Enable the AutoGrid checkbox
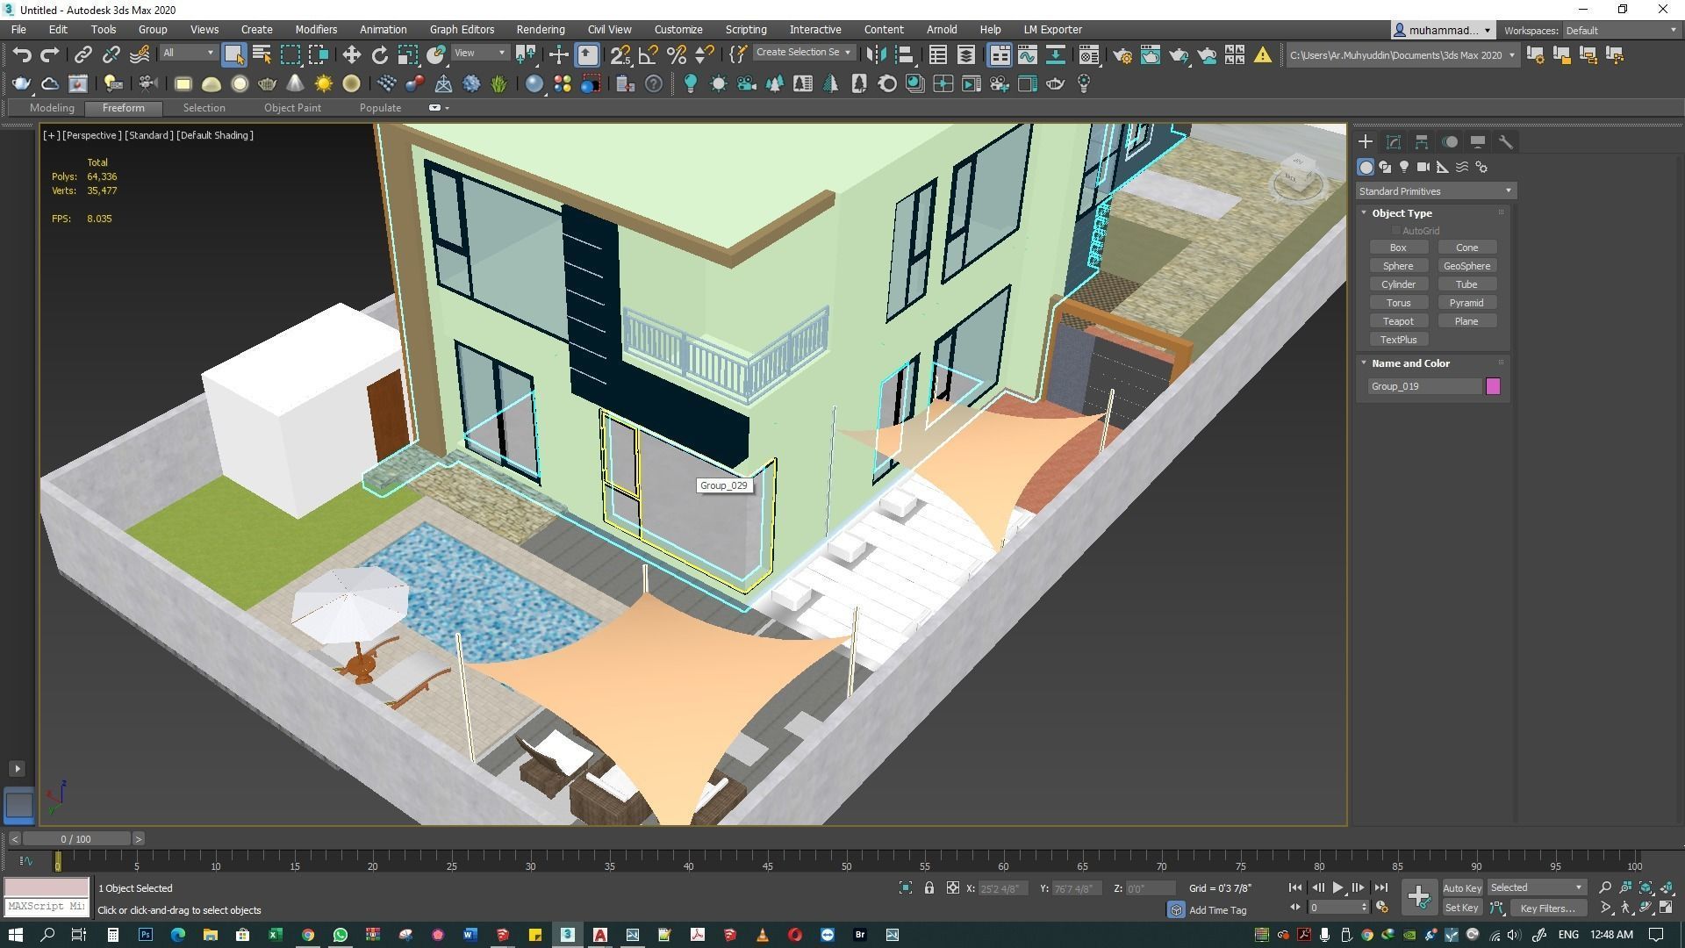The image size is (1685, 948). coord(1395,231)
